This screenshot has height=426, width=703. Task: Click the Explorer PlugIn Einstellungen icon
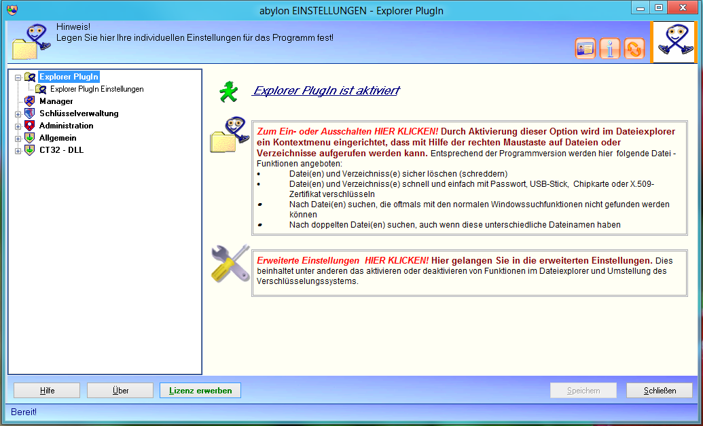pos(41,89)
